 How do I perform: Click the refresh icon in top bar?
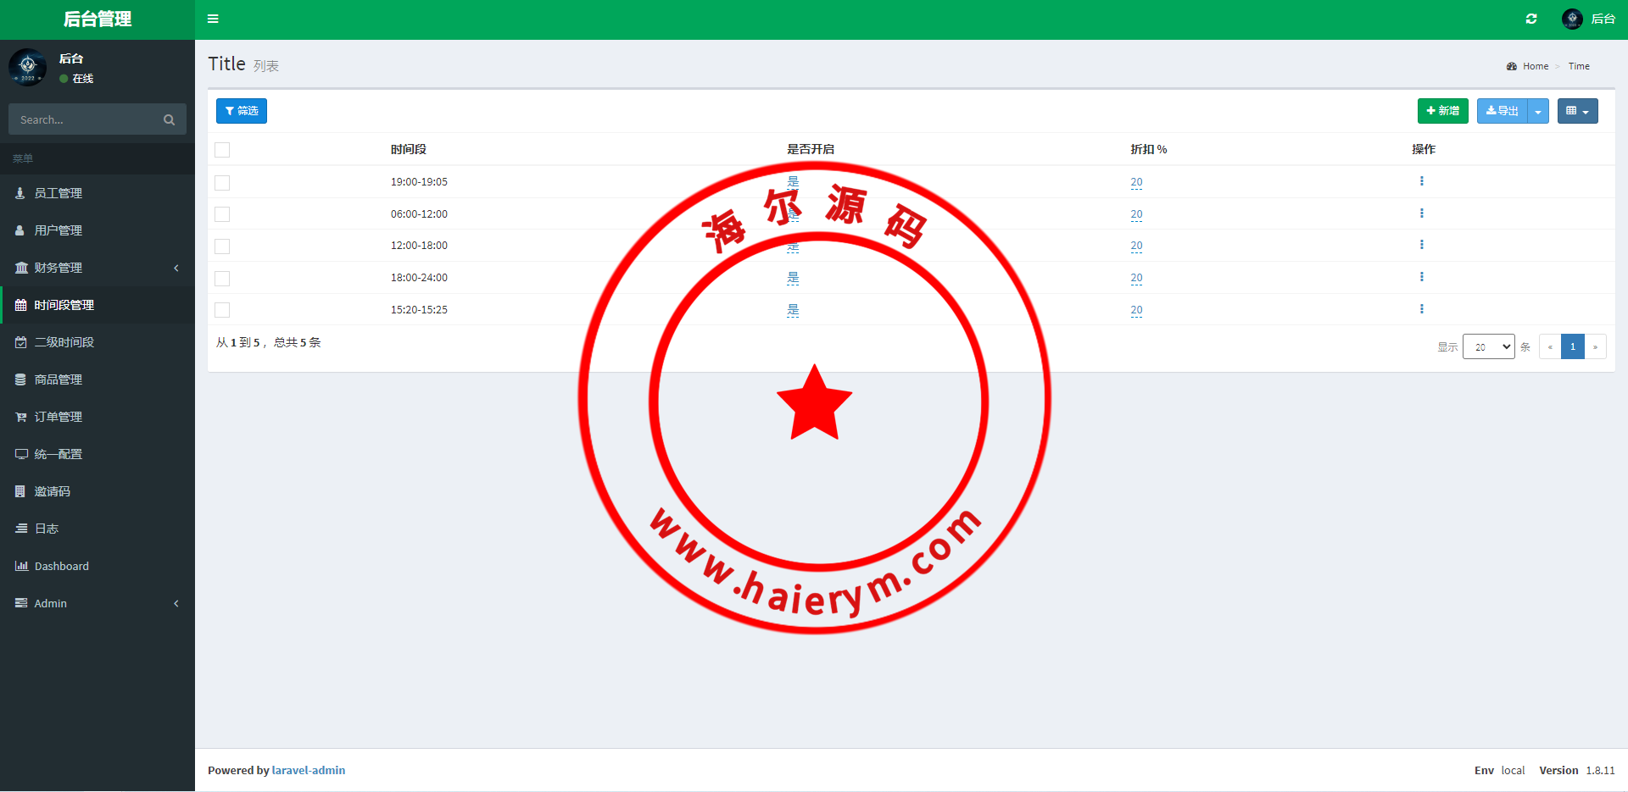pyautogui.click(x=1531, y=19)
